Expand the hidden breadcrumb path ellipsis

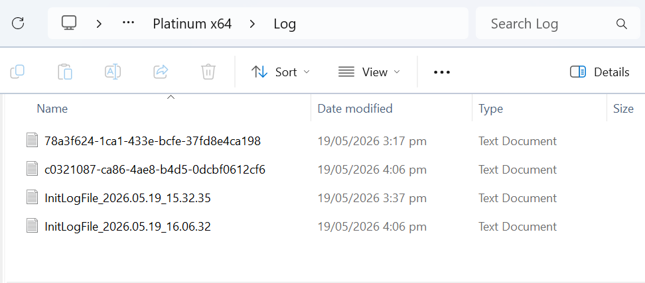click(129, 23)
